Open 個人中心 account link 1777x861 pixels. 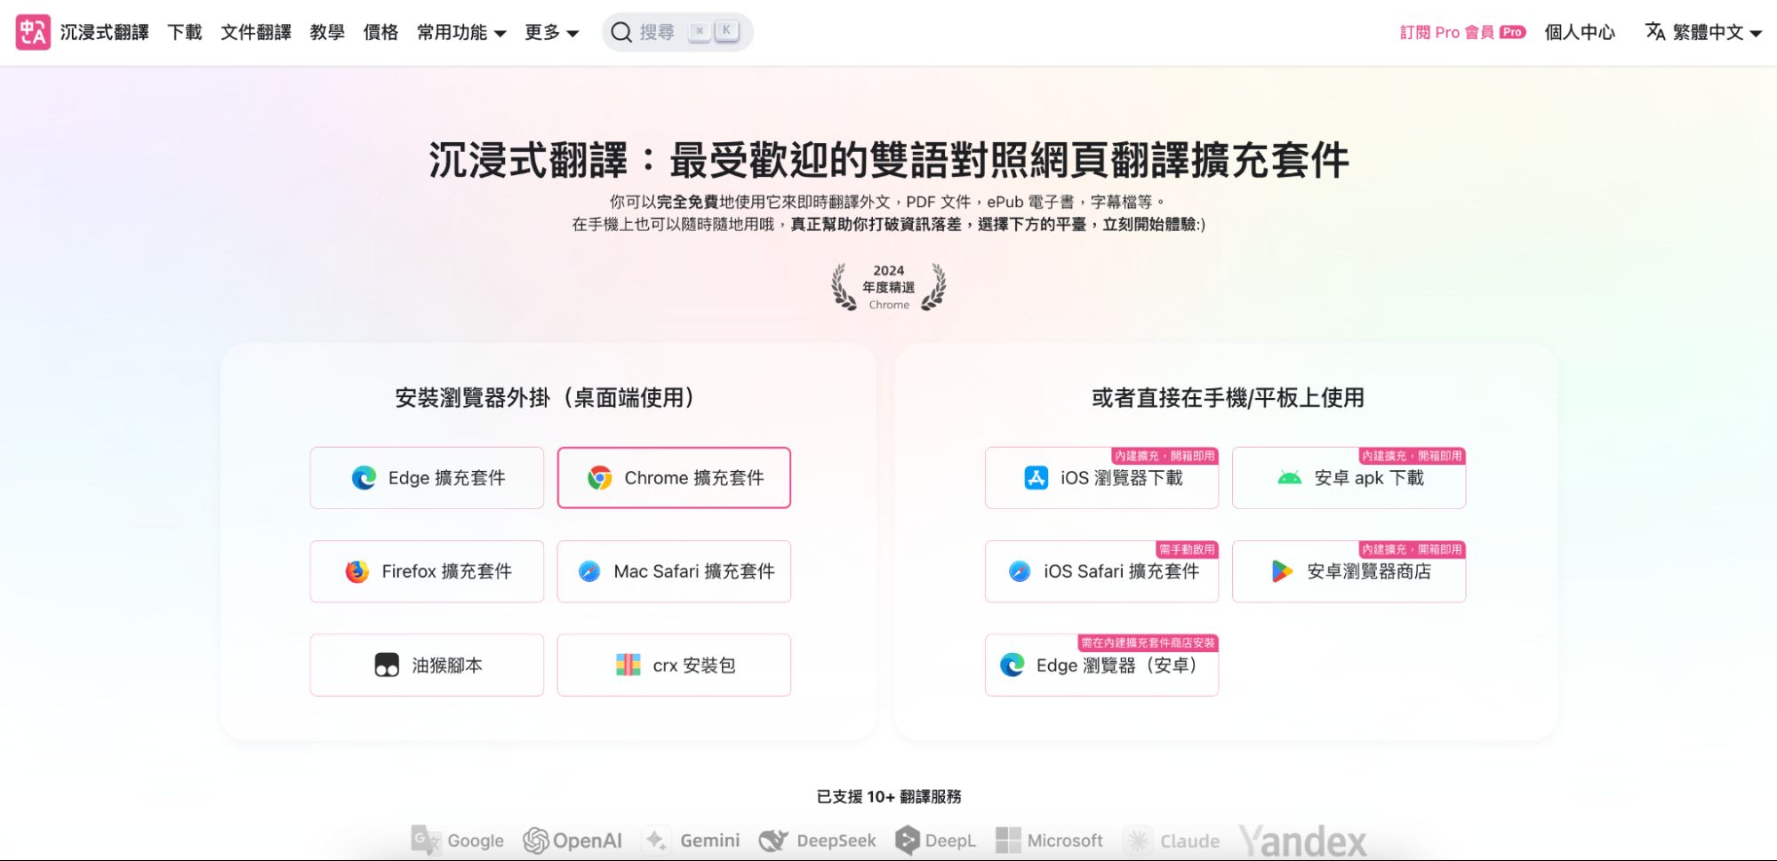pyautogui.click(x=1580, y=33)
